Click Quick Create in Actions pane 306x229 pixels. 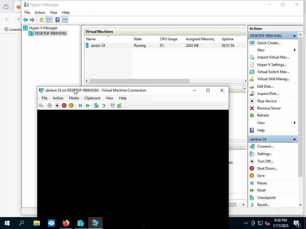(x=269, y=43)
